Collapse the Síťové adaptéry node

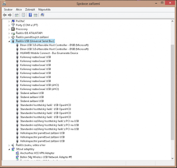(9, 149)
